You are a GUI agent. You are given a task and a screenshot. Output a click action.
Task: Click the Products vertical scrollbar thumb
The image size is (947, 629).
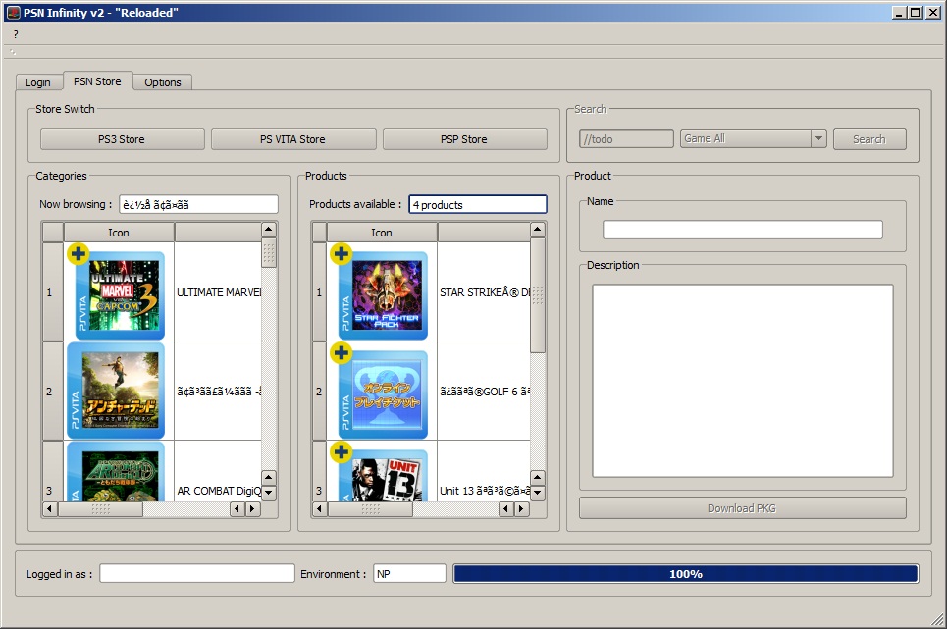click(538, 295)
